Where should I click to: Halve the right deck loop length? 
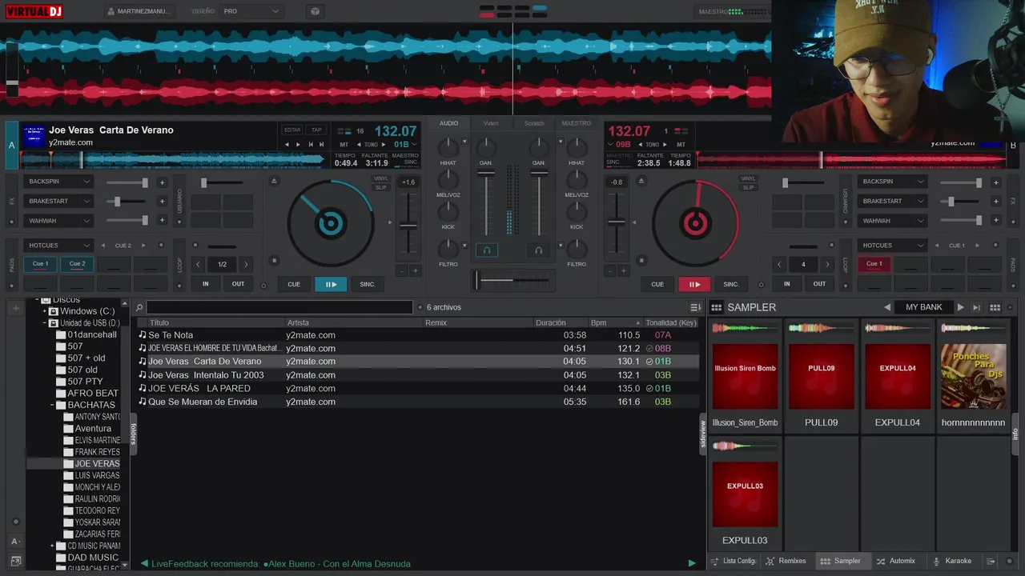[779, 264]
